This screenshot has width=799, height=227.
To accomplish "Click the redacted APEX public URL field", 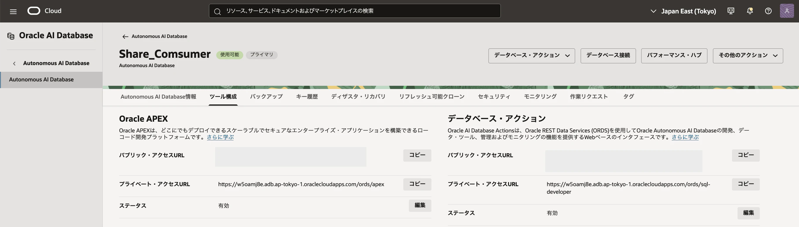I will 291,157.
